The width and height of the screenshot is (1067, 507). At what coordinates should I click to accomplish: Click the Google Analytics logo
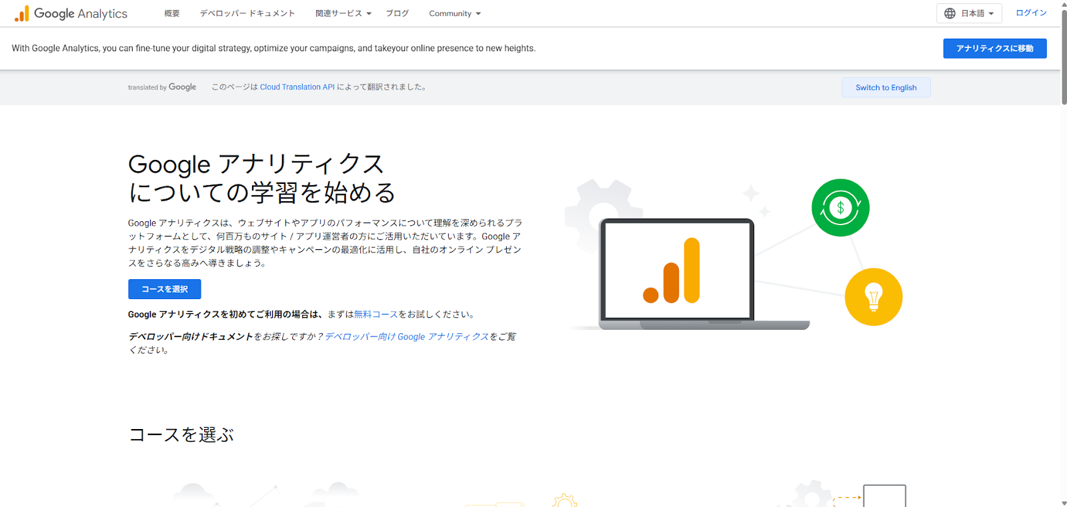pyautogui.click(x=71, y=13)
